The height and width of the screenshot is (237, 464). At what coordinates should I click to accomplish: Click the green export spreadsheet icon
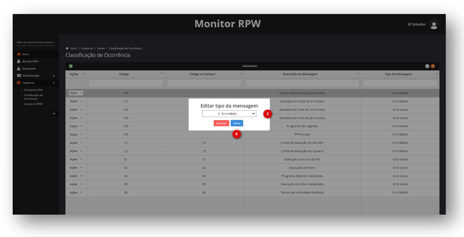pos(71,66)
